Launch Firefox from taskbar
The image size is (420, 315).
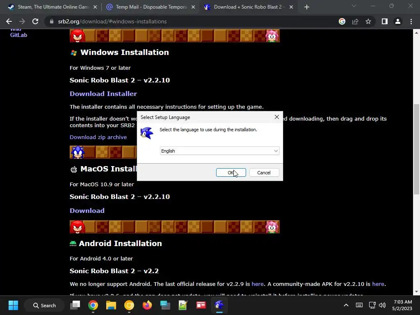click(x=147, y=305)
